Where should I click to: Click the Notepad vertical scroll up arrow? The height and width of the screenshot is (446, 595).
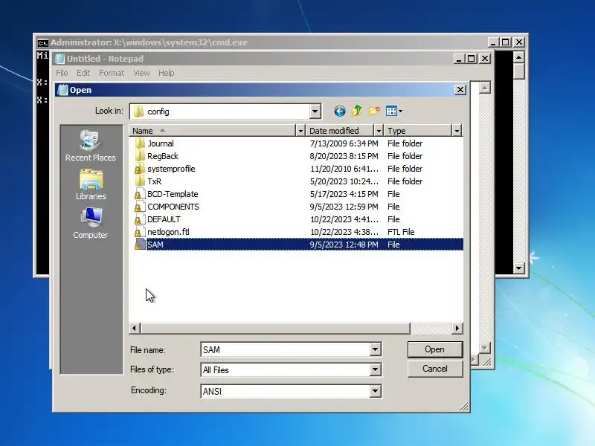(x=485, y=88)
